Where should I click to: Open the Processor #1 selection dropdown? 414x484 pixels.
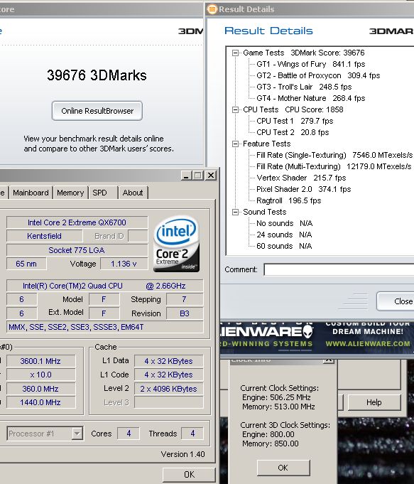(77, 434)
